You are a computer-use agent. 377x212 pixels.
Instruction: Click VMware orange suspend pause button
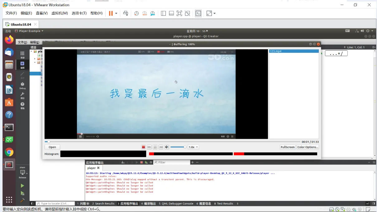point(111,13)
